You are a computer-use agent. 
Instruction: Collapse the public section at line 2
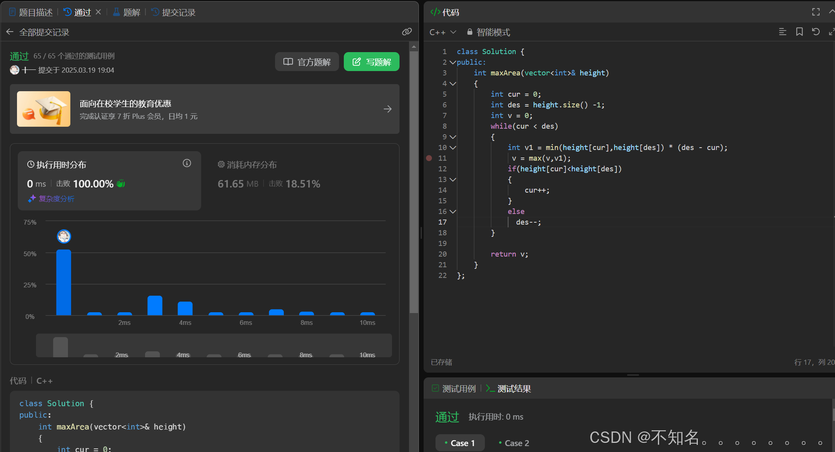(x=453, y=62)
